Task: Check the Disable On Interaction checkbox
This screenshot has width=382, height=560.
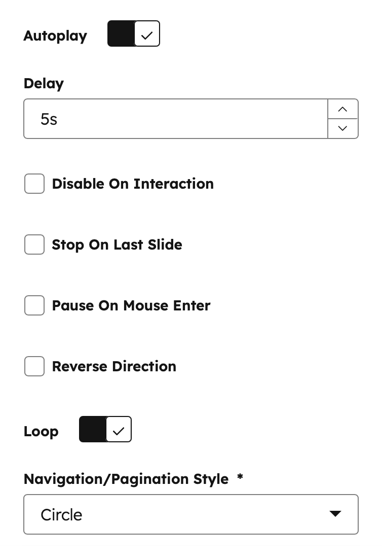Action: click(34, 184)
